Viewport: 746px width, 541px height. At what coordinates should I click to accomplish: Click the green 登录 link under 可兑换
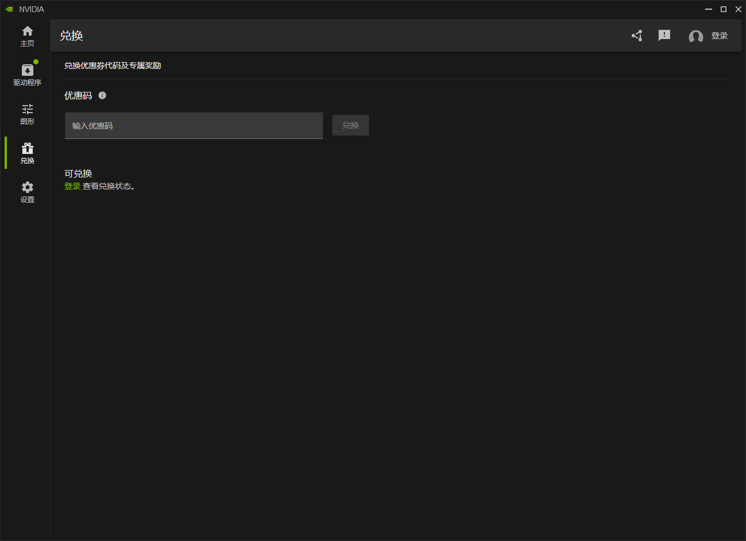tap(72, 186)
